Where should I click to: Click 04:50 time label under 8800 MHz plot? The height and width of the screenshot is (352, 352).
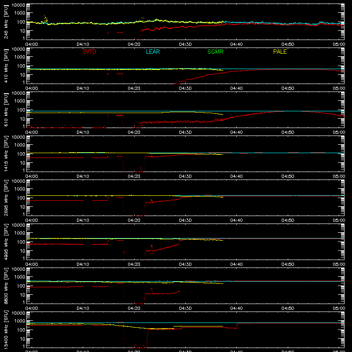point(288,308)
